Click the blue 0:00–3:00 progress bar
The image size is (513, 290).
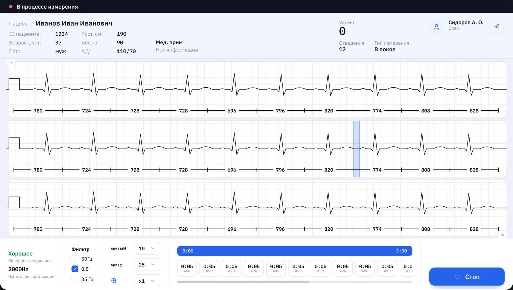tap(295, 251)
